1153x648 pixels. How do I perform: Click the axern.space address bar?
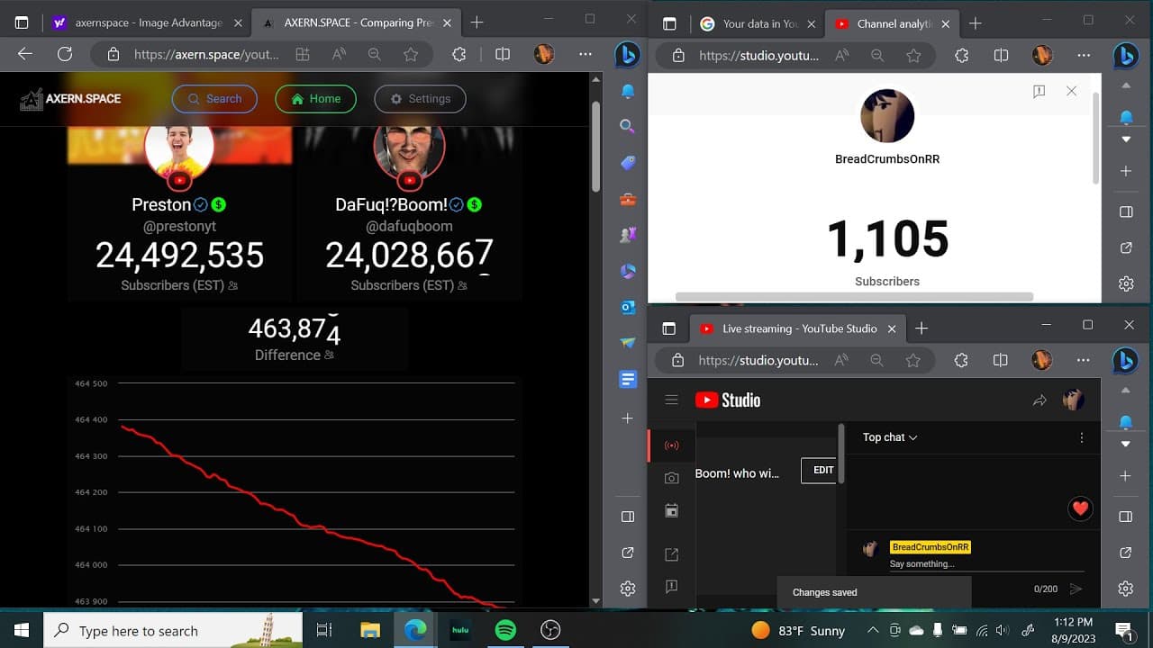pos(207,54)
